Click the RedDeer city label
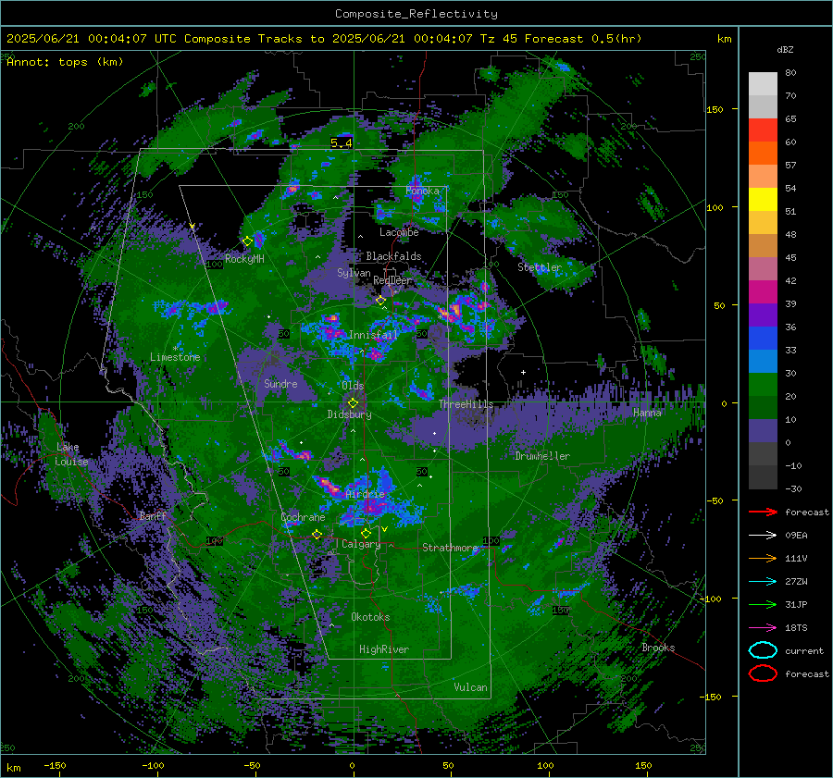The image size is (833, 778). [x=392, y=280]
